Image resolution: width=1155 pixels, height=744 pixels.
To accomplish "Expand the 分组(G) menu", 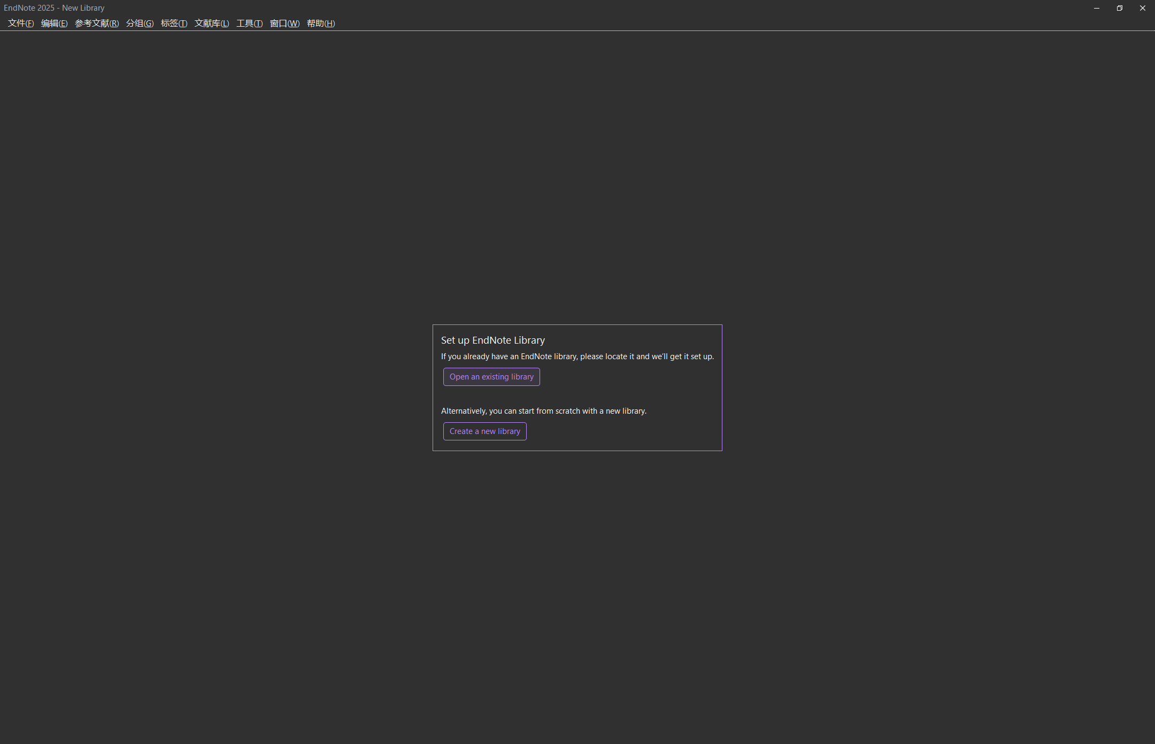I will 140,24.
